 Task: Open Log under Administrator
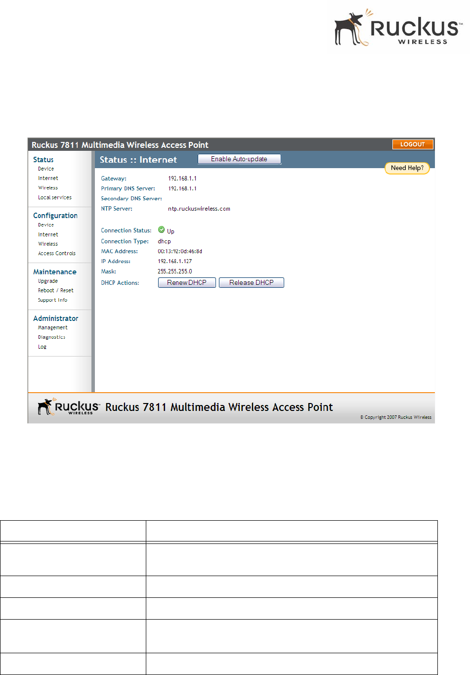[43, 347]
